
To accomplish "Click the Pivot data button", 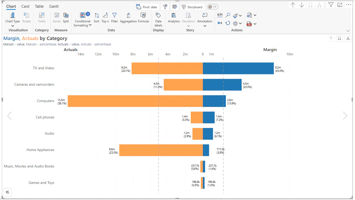I will 147,7.
